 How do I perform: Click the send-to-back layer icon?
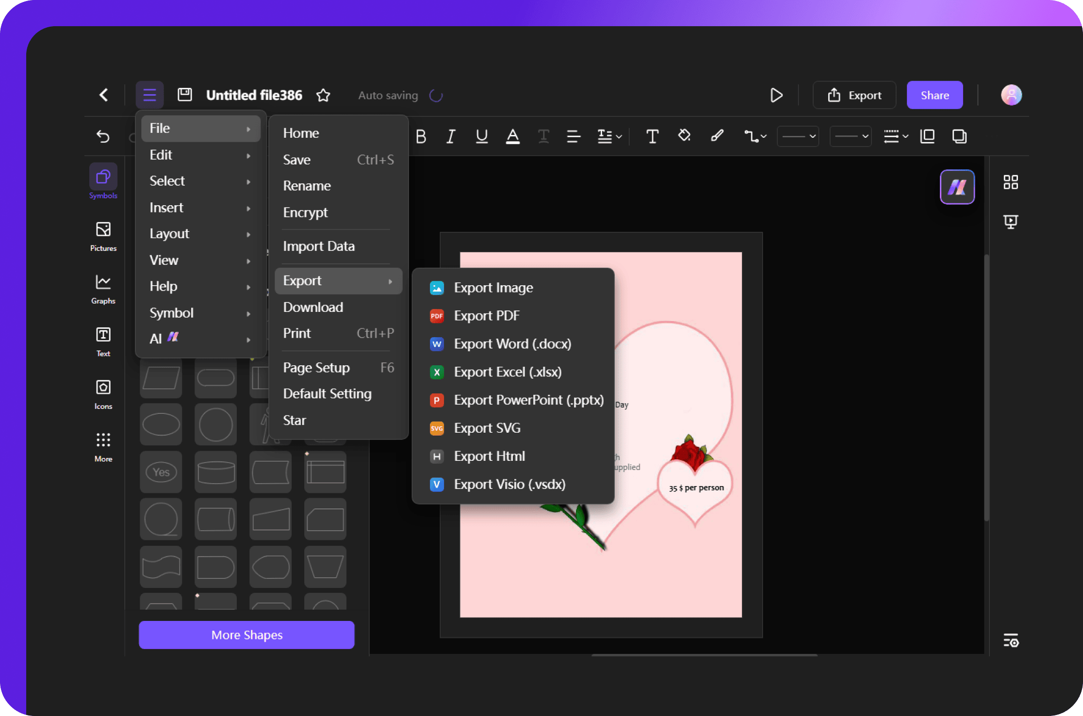pos(959,136)
